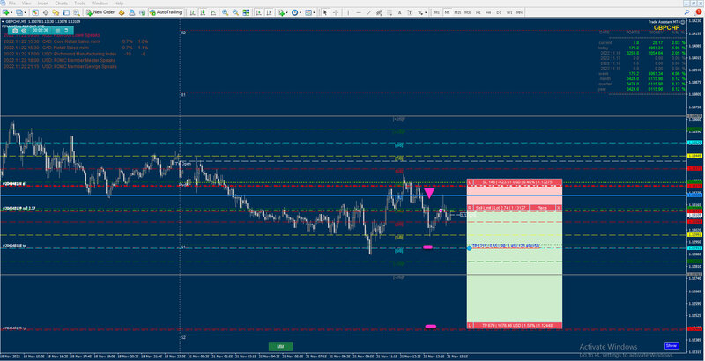Screen dimensions: 705x361
Task: Select the horizontal line drawing tool
Action: click(x=359, y=12)
